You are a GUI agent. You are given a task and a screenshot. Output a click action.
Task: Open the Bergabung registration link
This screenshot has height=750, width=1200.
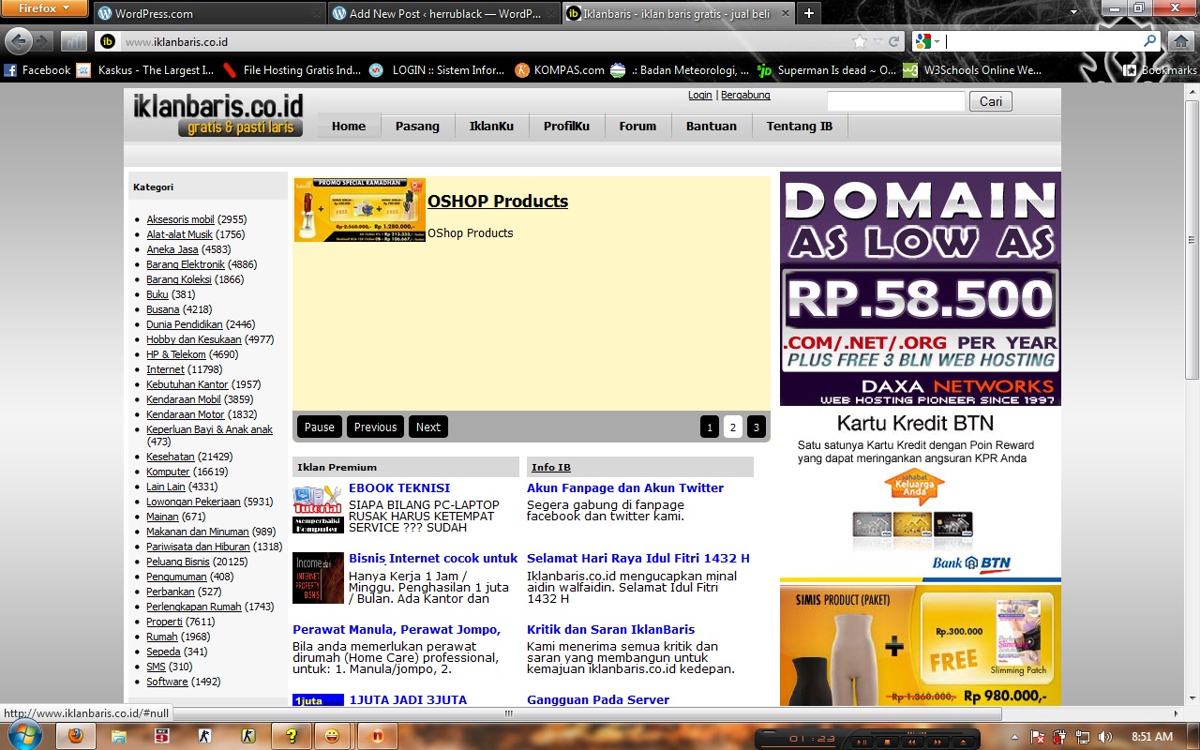(744, 95)
